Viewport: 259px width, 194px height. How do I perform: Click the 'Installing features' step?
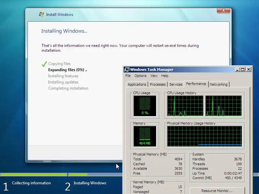[63, 76]
